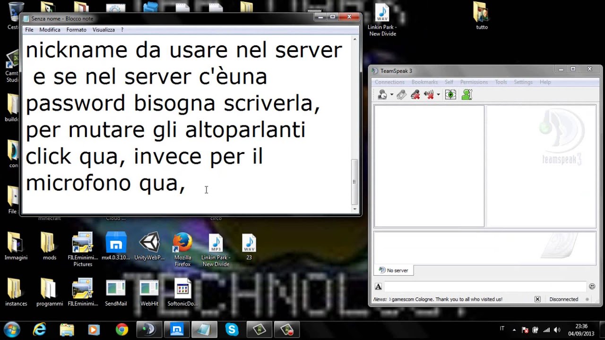Image resolution: width=605 pixels, height=340 pixels.
Task: Click the Toggle Away eraser-style icon in TeamSpeak
Action: [x=401, y=95]
